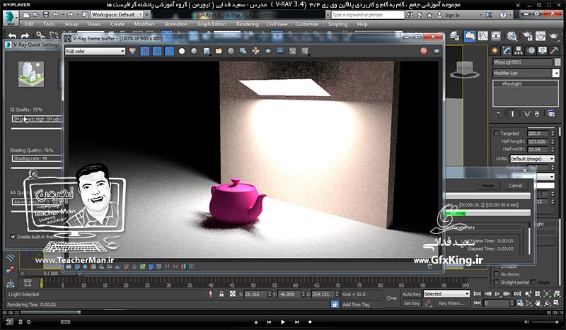Open the Workspace: Default dropdown
The image size is (566, 330).
pyautogui.click(x=117, y=15)
